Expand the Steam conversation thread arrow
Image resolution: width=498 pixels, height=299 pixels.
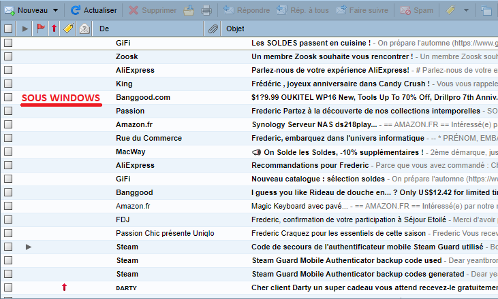pyautogui.click(x=29, y=247)
